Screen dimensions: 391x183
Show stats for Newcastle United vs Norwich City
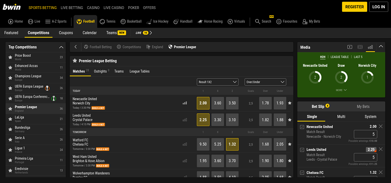(x=185, y=103)
